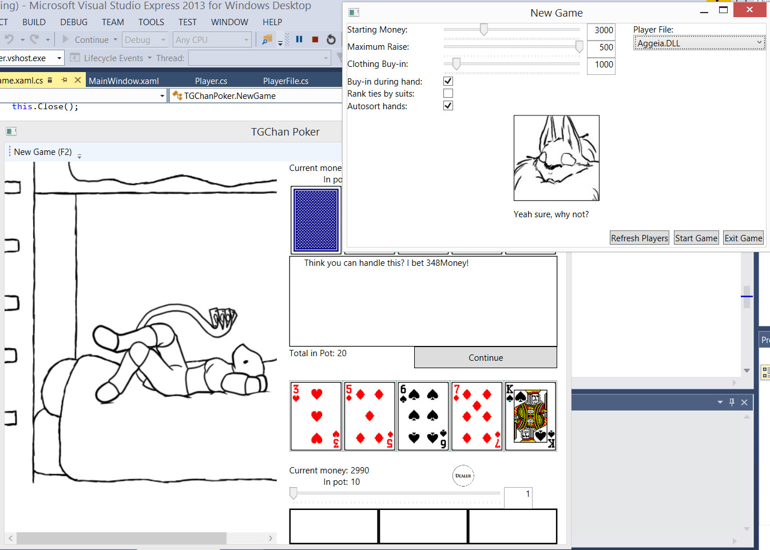Open the Player File dropdown showing Aggeia.DLL
This screenshot has width=770, height=550.
[699, 43]
